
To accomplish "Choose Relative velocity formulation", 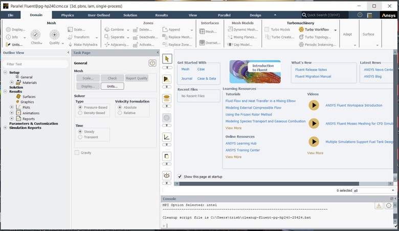I will click(120, 113).
